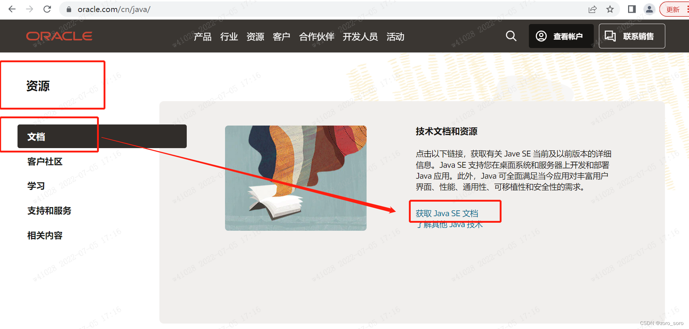Bookmark page with the star icon
Screen dimensions: 689x329
(x=610, y=9)
